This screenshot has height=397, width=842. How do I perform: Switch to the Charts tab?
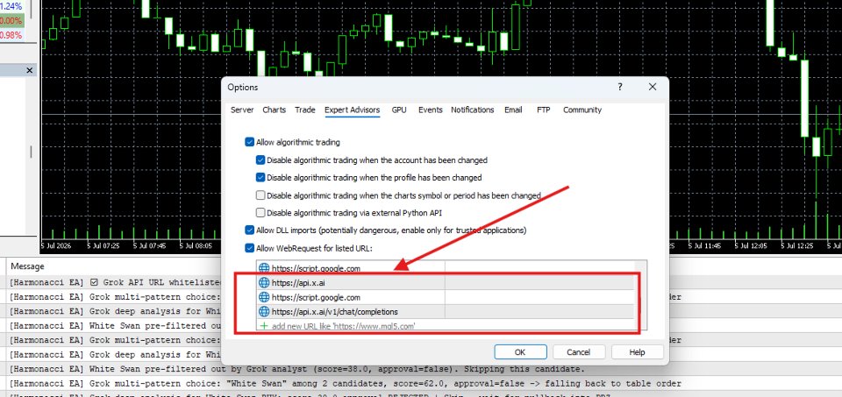tap(274, 110)
